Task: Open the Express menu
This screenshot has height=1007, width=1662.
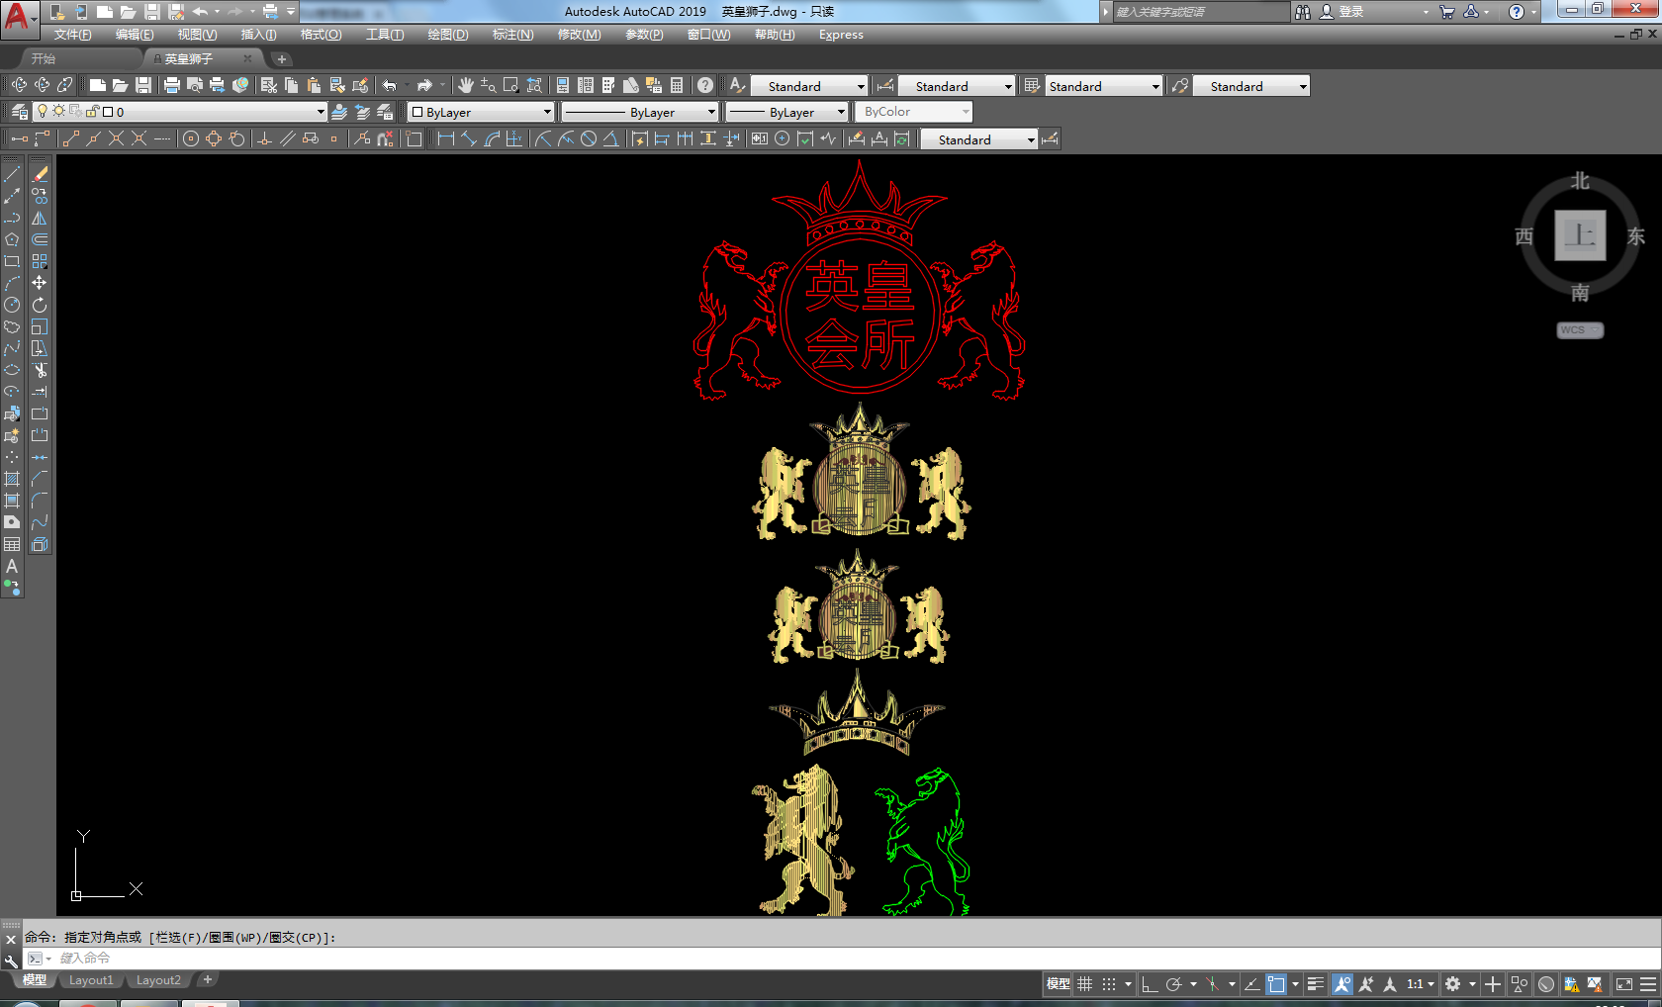Action: [841, 35]
